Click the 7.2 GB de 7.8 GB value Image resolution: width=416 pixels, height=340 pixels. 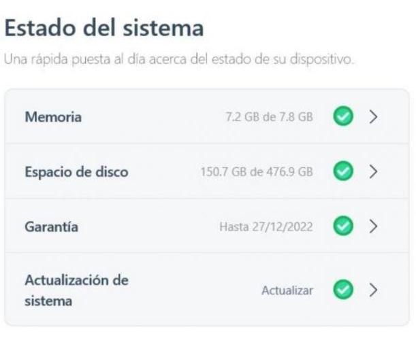click(x=269, y=117)
